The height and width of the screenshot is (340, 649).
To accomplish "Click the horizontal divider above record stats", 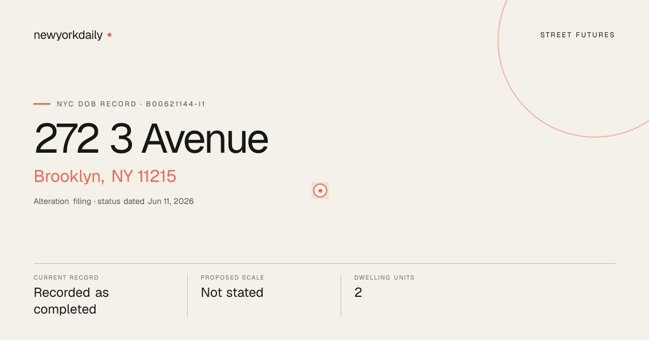I will 325,263.
